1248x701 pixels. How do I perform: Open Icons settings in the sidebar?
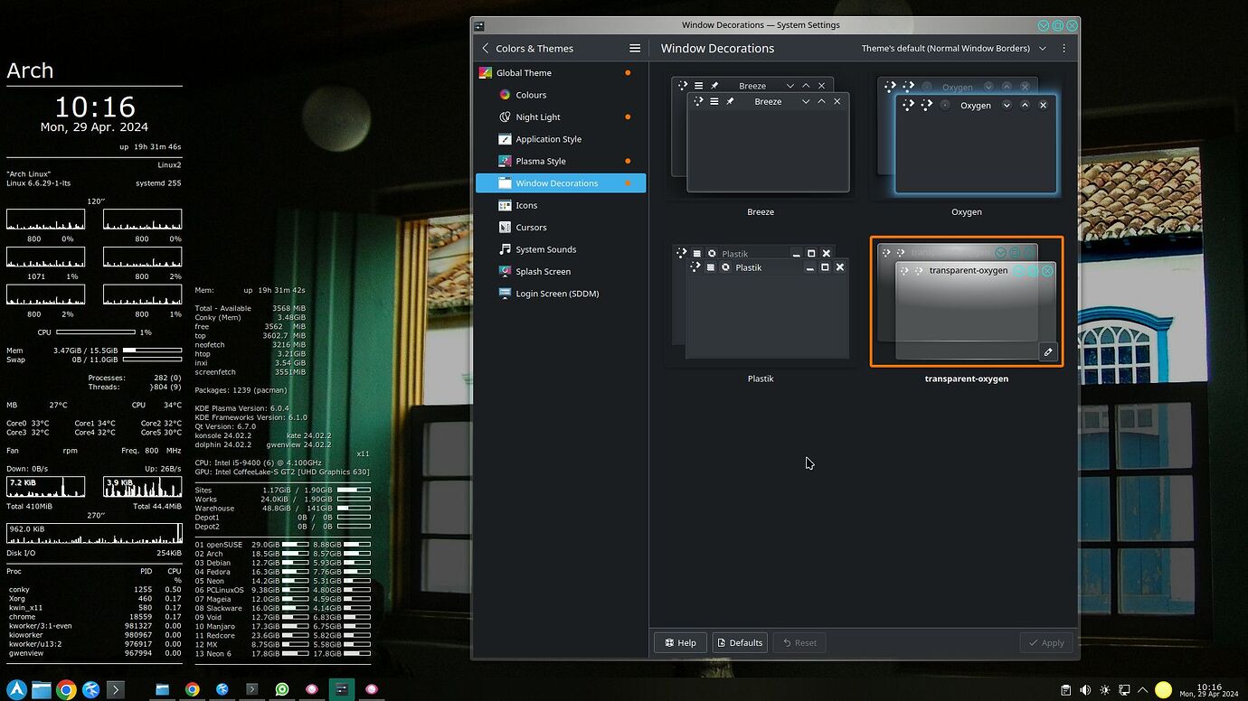(525, 205)
